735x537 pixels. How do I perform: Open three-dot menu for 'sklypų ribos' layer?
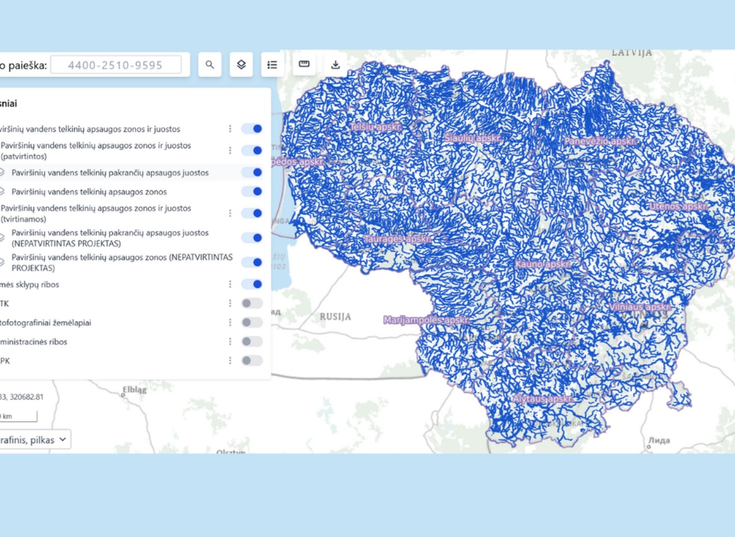[230, 284]
